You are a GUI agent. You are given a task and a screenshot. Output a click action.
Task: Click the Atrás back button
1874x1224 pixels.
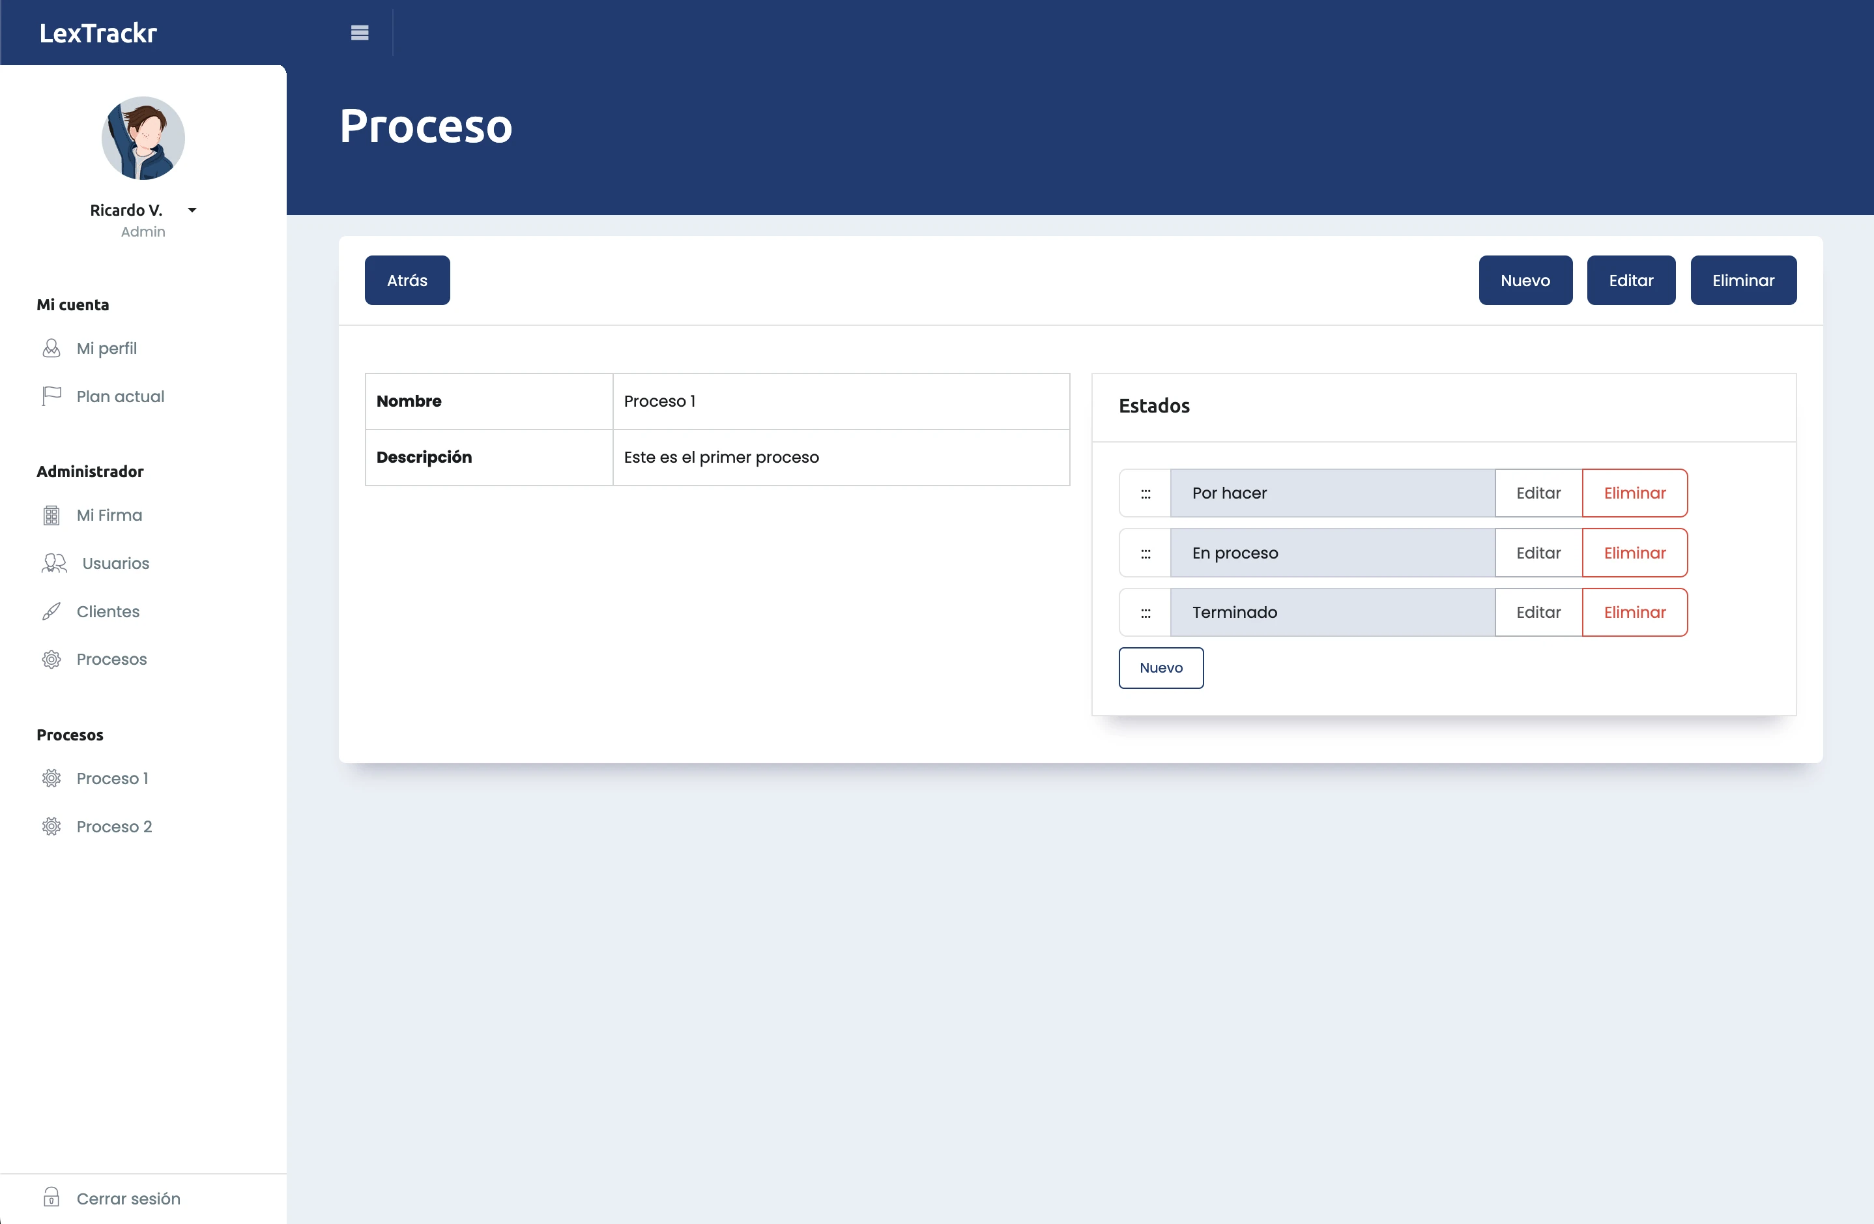[407, 280]
